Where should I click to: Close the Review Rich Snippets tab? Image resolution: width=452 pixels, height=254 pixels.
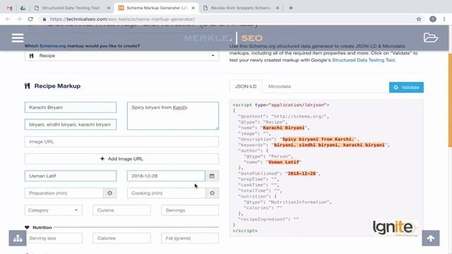coord(278,8)
